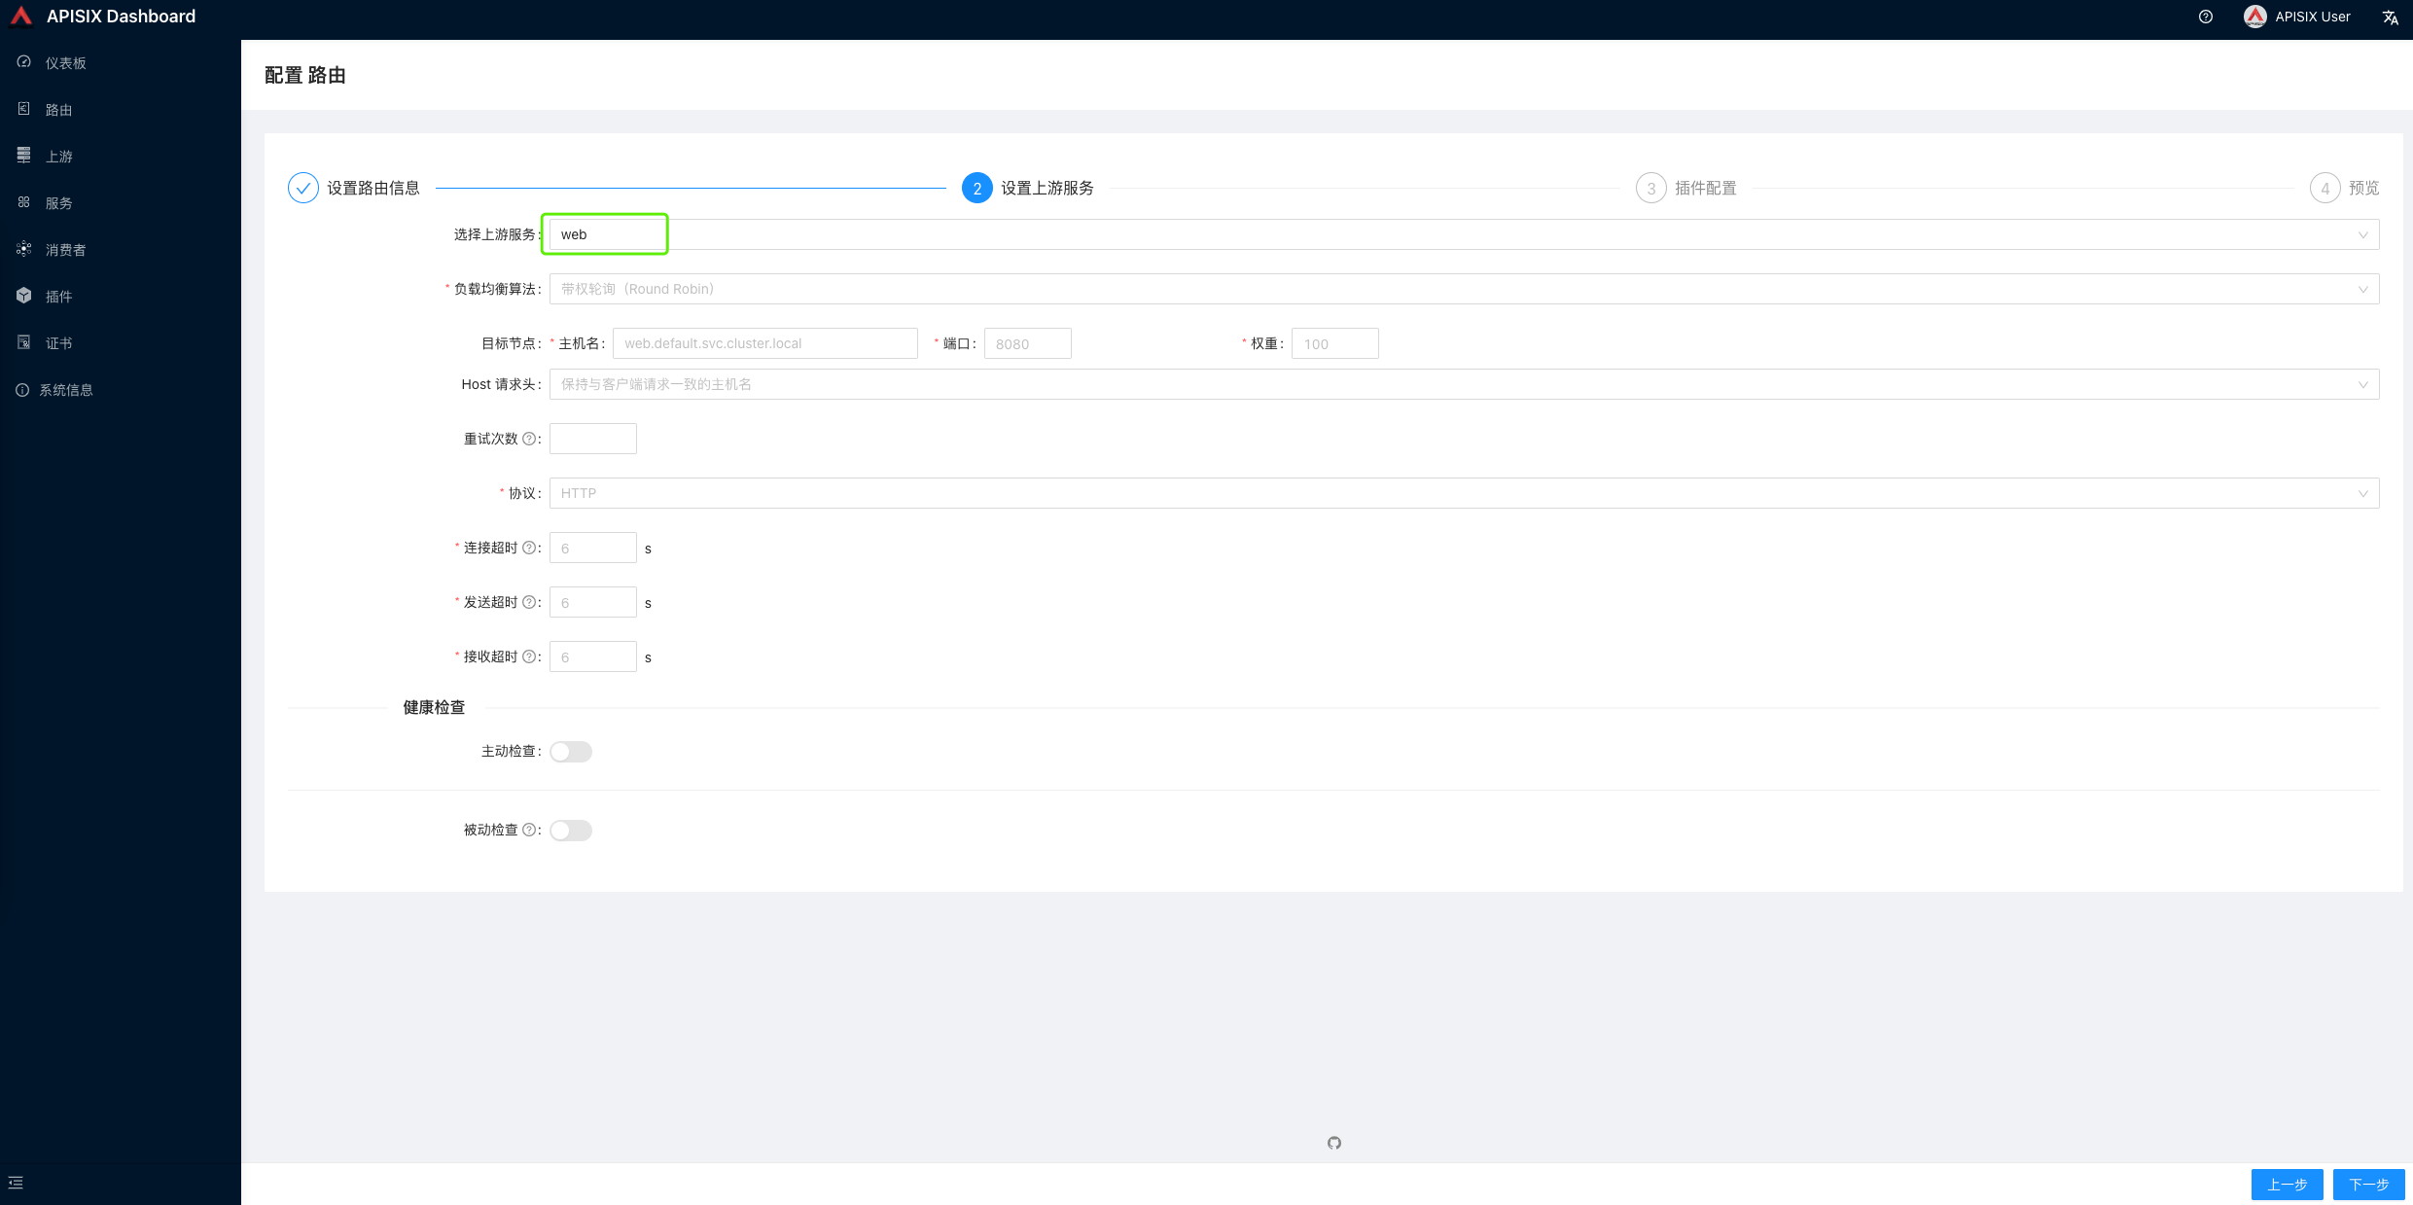
Task: Go to 上游 in the sidebar
Action: pos(58,157)
